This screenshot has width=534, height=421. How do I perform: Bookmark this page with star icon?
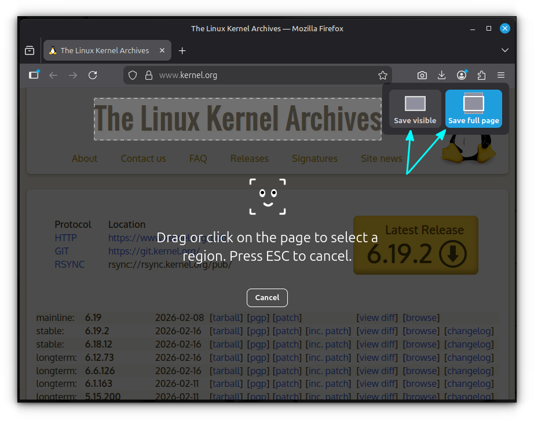pyautogui.click(x=382, y=75)
